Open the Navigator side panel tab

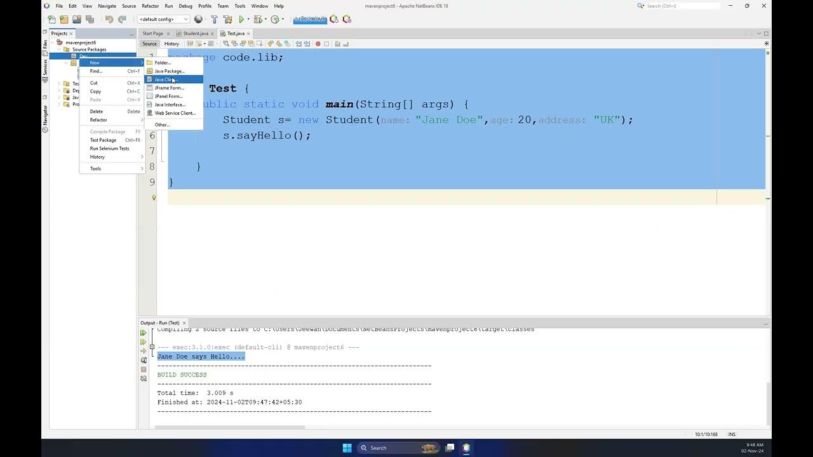click(x=45, y=119)
